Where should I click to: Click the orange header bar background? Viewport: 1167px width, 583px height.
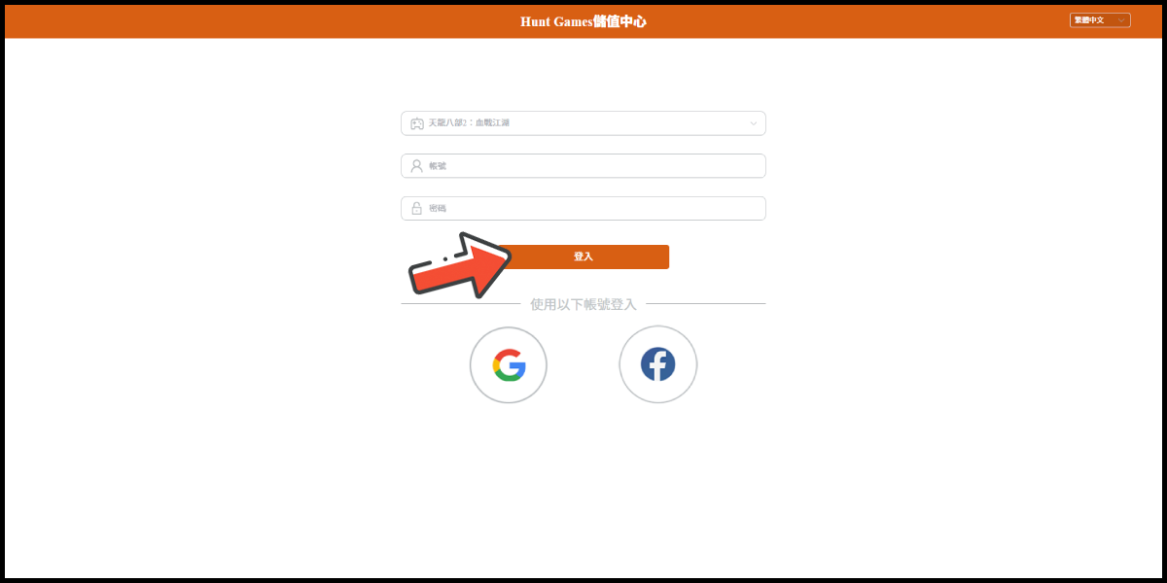point(292,21)
